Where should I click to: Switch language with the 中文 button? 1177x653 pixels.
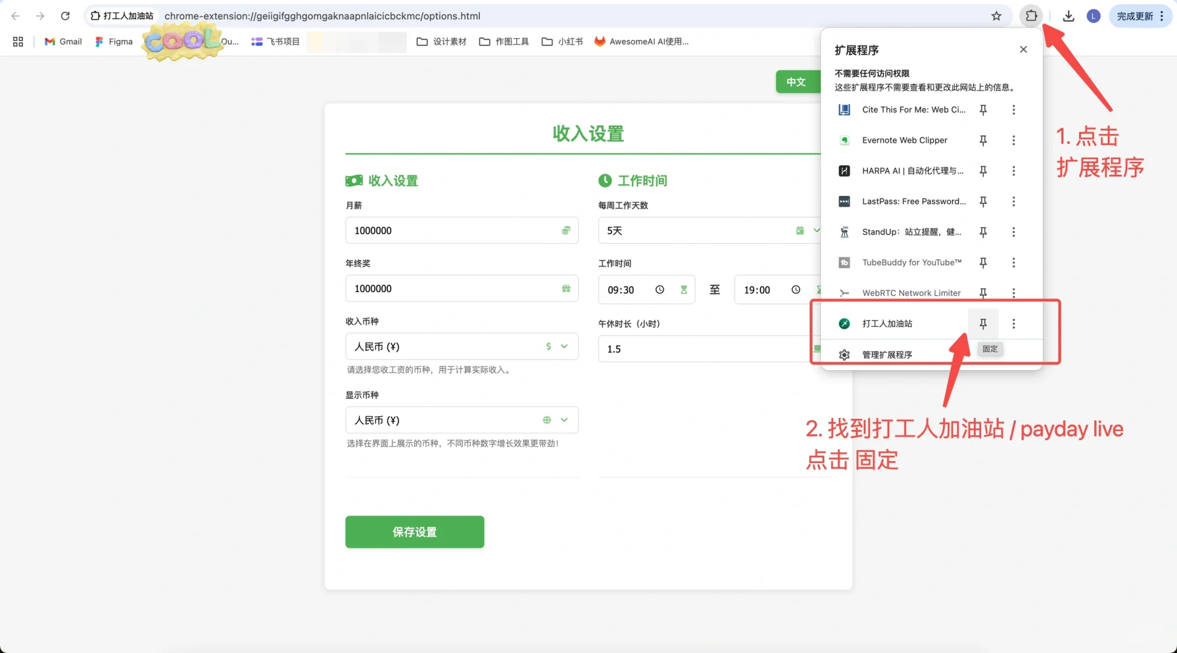pos(797,82)
